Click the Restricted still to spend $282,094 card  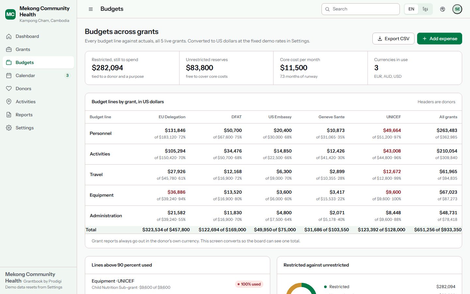[132, 68]
